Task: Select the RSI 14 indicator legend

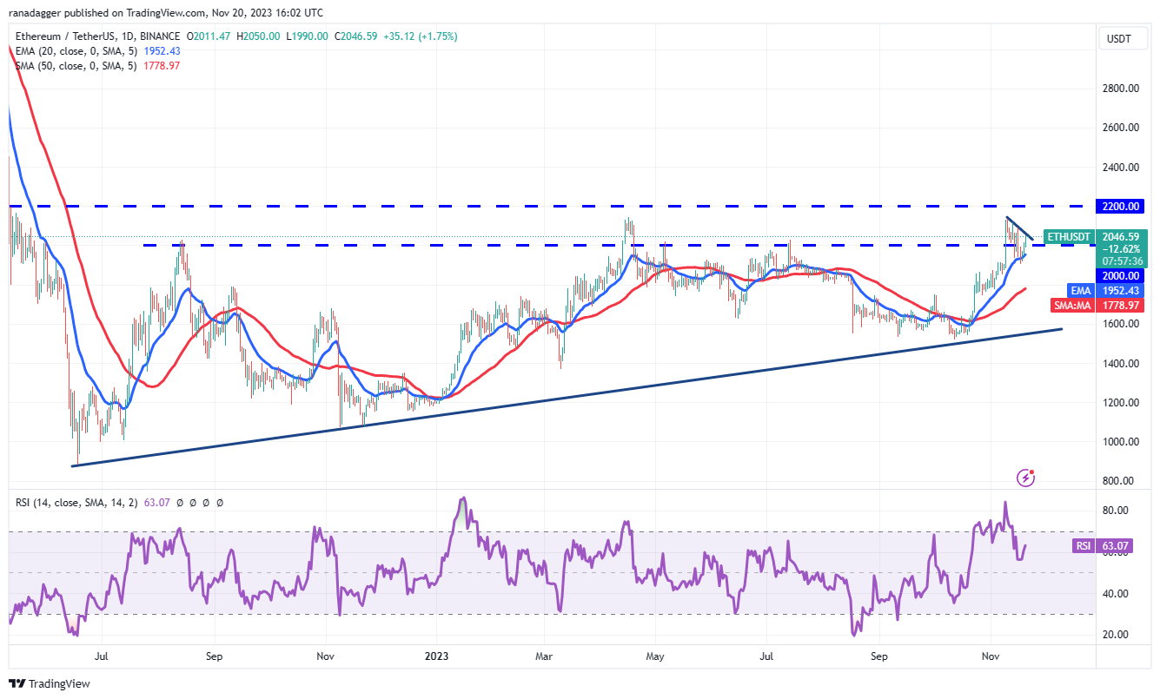Action: pos(75,502)
